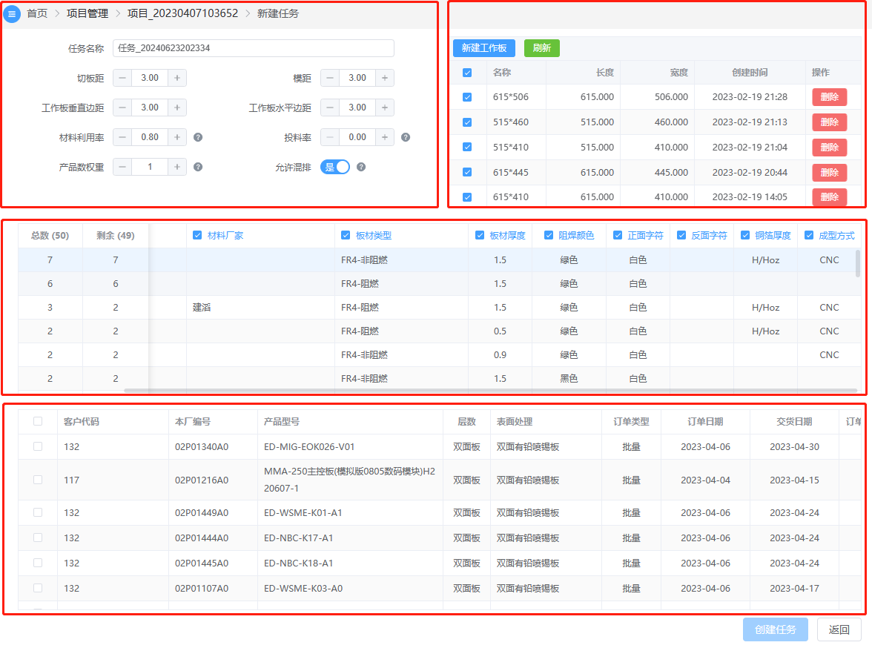Check the order row 02P01340A0
This screenshot has height=648, width=872.
tap(38, 446)
